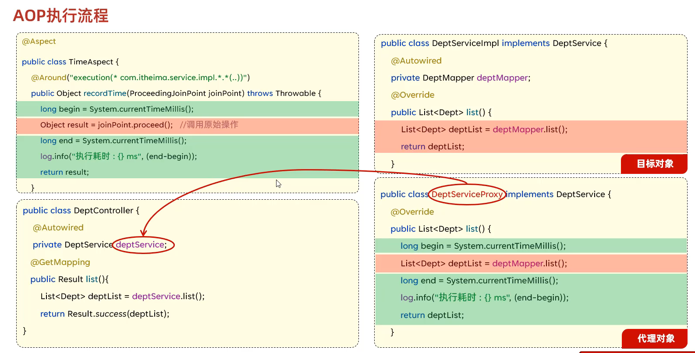Click the circled deptService field in DeptController

[141, 245]
